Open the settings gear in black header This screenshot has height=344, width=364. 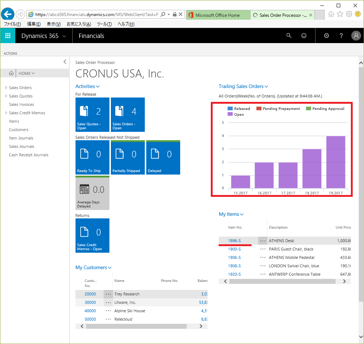point(326,35)
